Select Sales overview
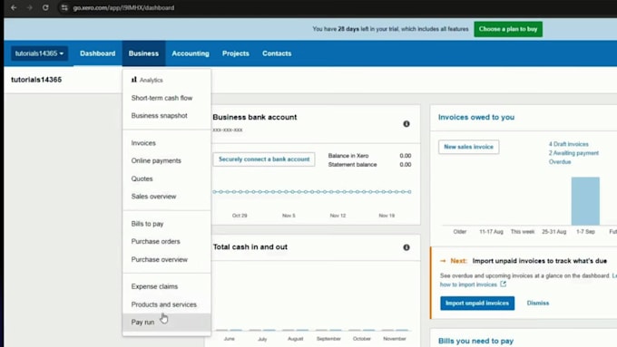Viewport: 617px width, 347px height. click(x=166, y=197)
